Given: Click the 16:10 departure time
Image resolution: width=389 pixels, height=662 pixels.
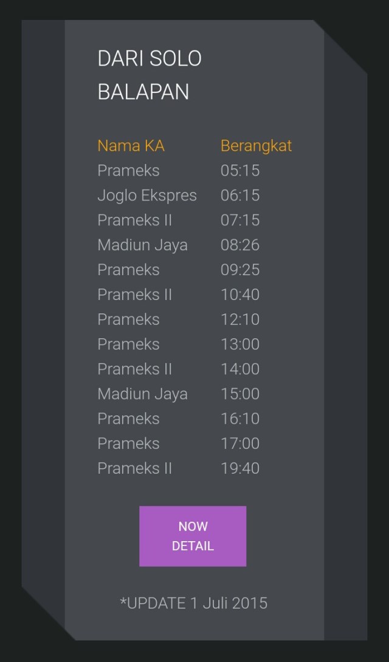Looking at the screenshot, I should (240, 419).
